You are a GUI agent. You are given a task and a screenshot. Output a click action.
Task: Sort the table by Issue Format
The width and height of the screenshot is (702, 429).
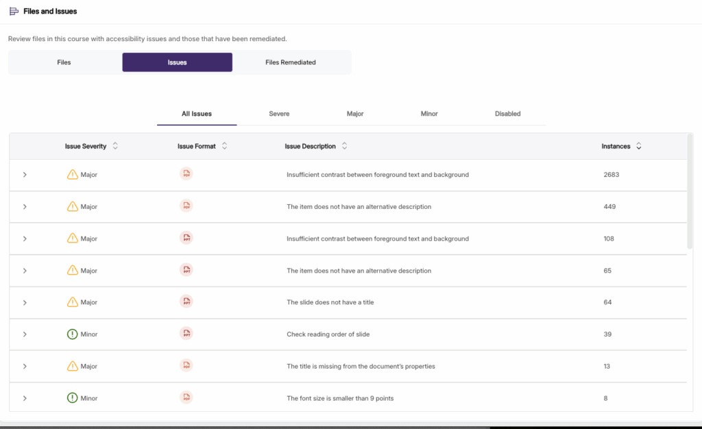[x=224, y=145]
